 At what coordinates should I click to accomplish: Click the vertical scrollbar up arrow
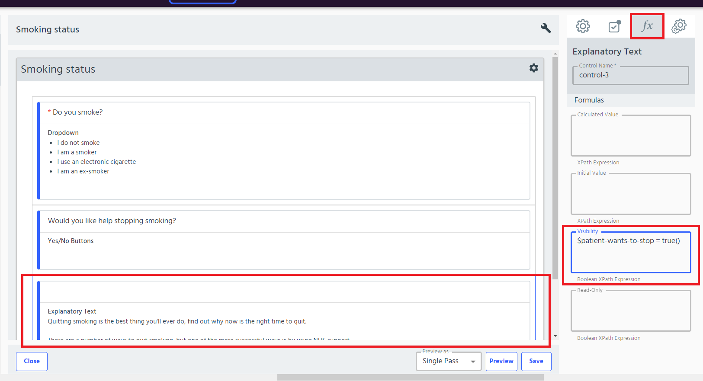pyautogui.click(x=555, y=54)
